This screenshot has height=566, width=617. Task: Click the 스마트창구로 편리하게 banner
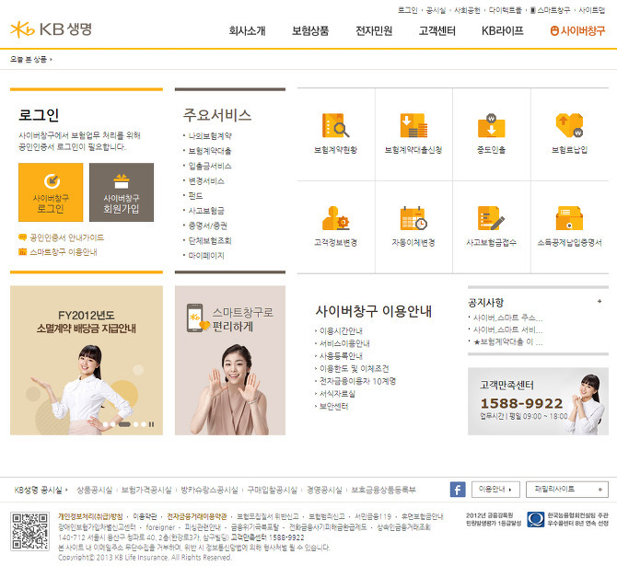click(x=230, y=360)
